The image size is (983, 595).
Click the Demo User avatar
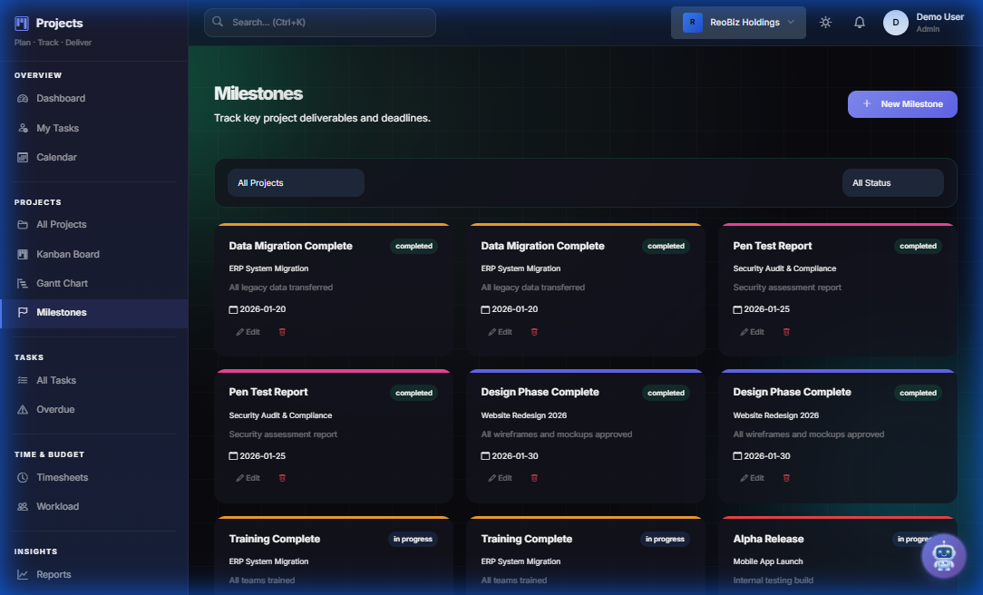[x=895, y=22]
